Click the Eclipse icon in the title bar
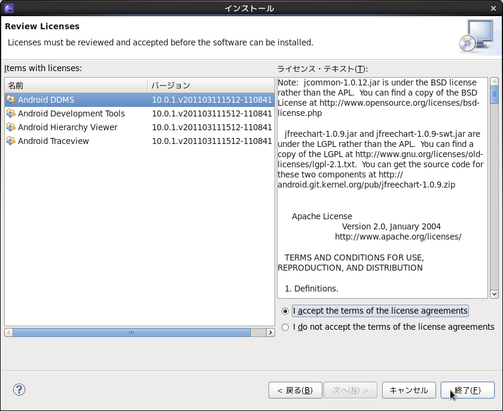Screen dimensions: 503x411 coord(8,8)
